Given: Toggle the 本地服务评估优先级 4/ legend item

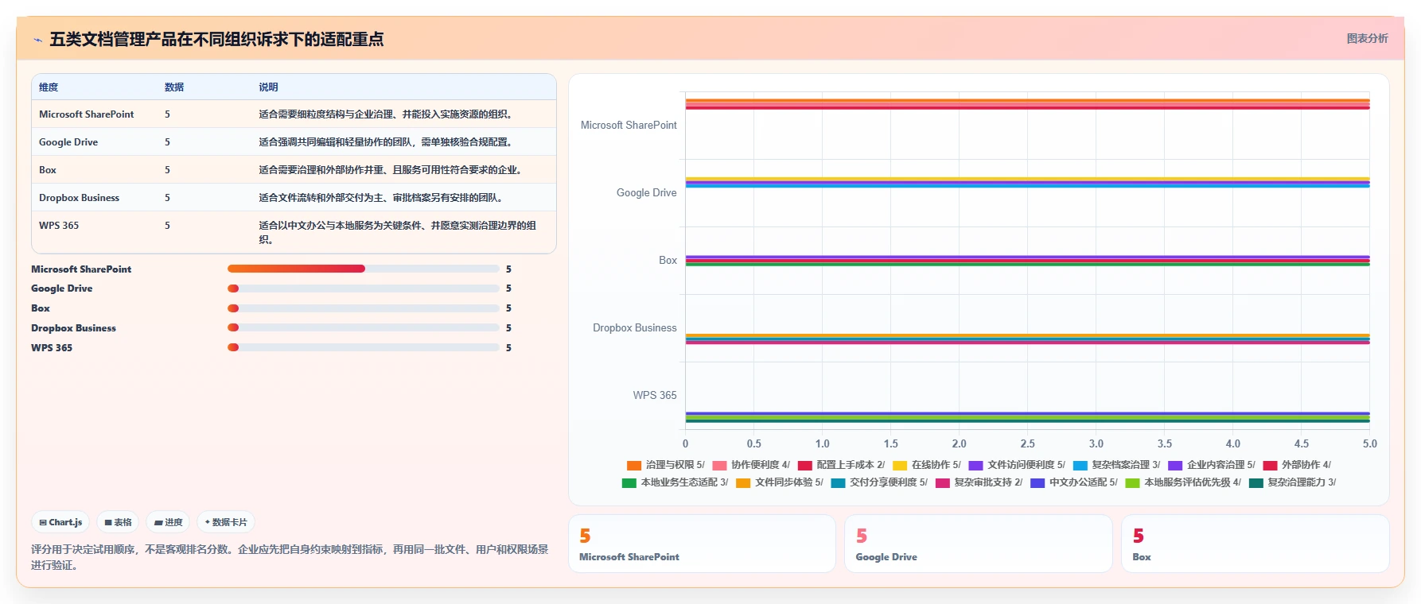Looking at the screenshot, I should click(1183, 482).
